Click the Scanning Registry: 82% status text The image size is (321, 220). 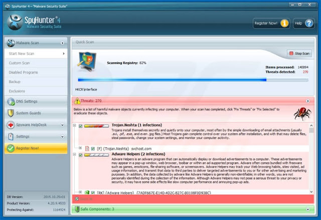[x=126, y=63]
